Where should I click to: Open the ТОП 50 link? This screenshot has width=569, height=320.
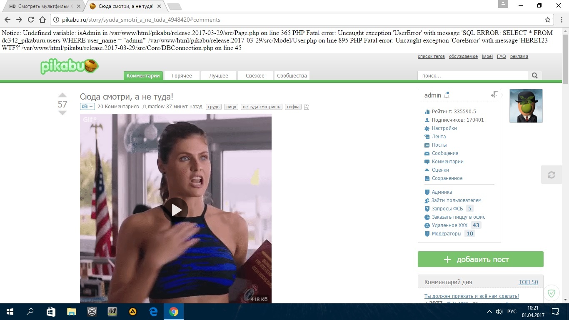coord(528,282)
